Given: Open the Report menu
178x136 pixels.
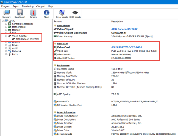Looking at the screenshot, I should 16,6.
